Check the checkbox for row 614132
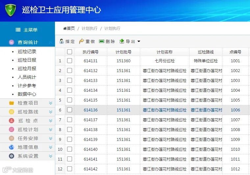 pos(69,70)
